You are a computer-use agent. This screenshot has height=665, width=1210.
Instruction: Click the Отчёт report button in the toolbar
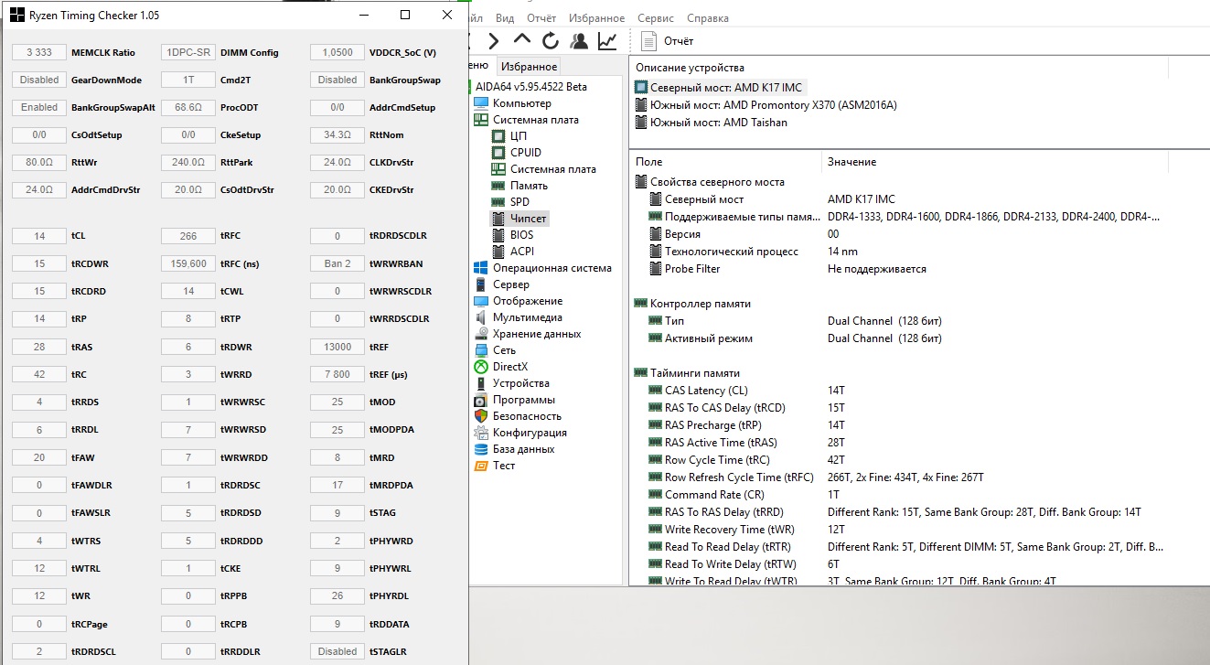coord(668,41)
